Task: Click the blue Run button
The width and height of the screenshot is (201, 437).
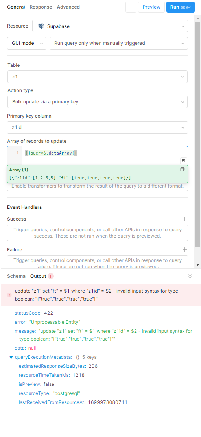Action: (181, 7)
